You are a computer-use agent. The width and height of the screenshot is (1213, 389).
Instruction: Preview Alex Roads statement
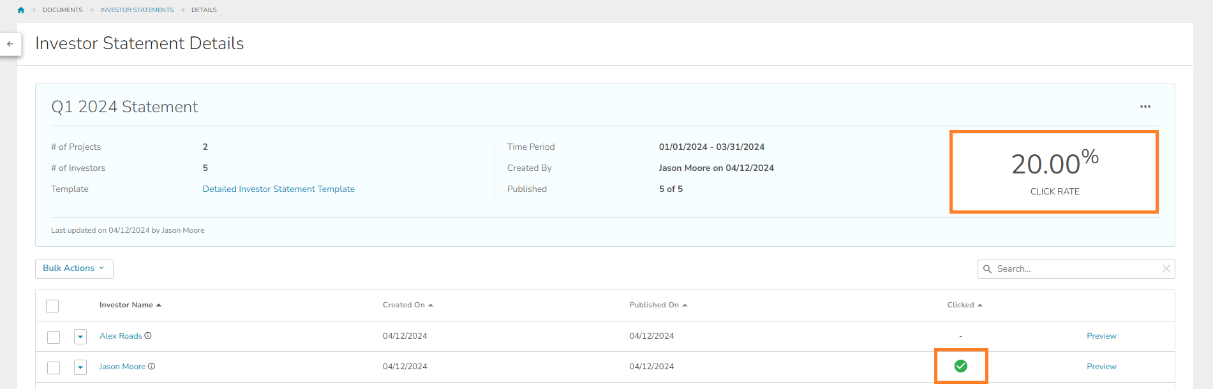point(1101,336)
